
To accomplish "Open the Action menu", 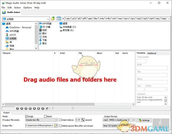I will pyautogui.click(x=17, y=7).
